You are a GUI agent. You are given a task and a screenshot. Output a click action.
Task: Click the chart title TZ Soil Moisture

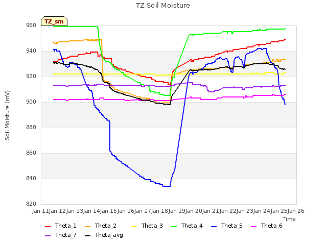[x=163, y=6]
